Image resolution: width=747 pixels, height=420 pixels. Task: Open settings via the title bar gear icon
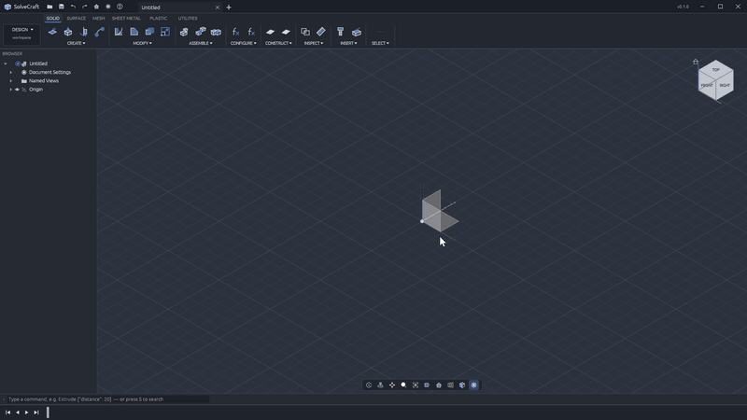click(x=108, y=7)
